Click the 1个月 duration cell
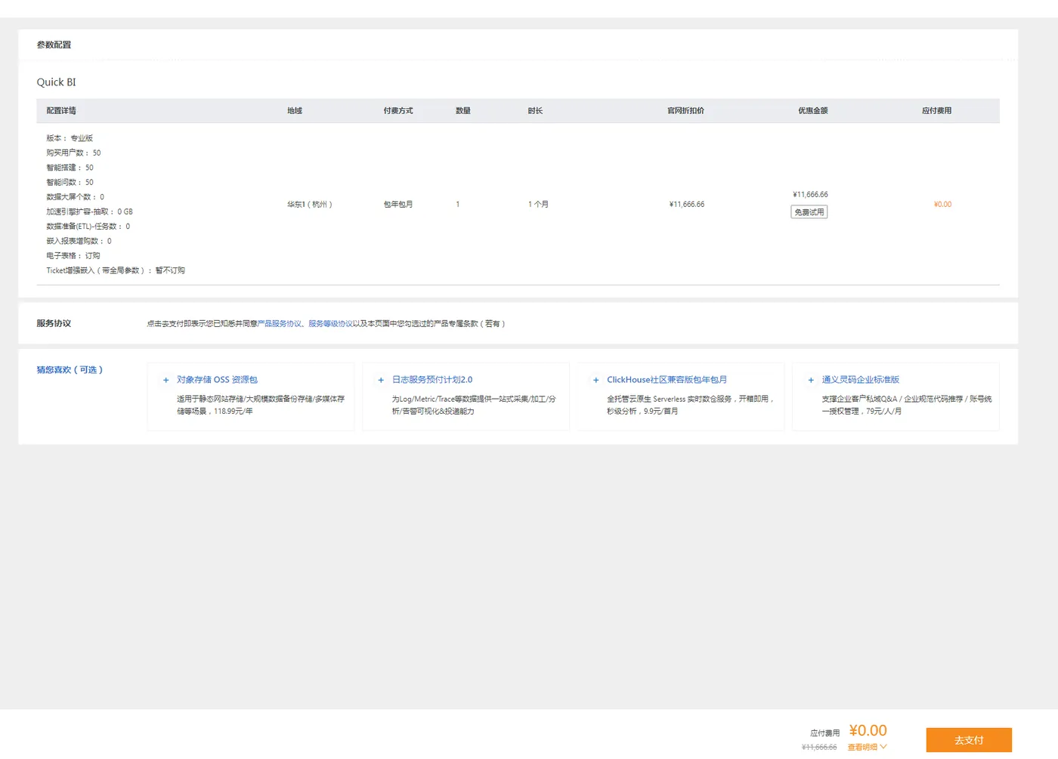Screen dimensions: 1058x759 [538, 205]
